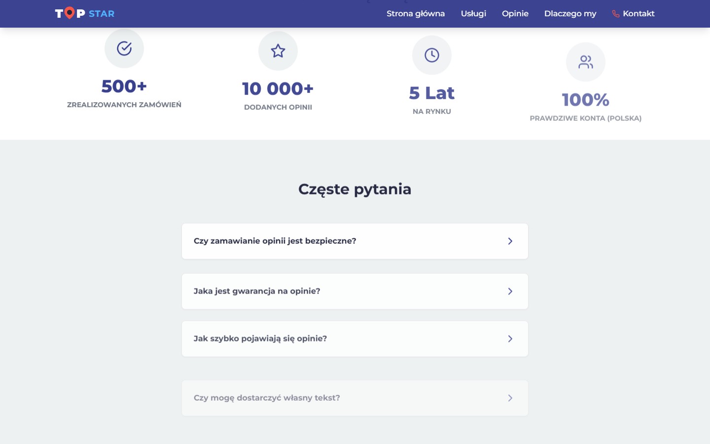
Task: Click "PRAWDZIWE KONTA (POLSKA)" label
Action: tap(586, 118)
